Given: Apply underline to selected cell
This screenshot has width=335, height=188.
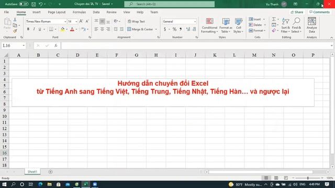Looking at the screenshot, I should point(40,29).
